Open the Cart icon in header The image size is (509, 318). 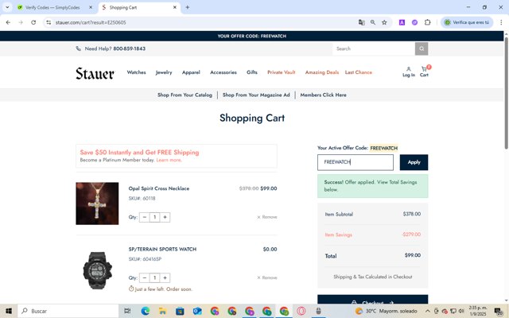click(425, 72)
